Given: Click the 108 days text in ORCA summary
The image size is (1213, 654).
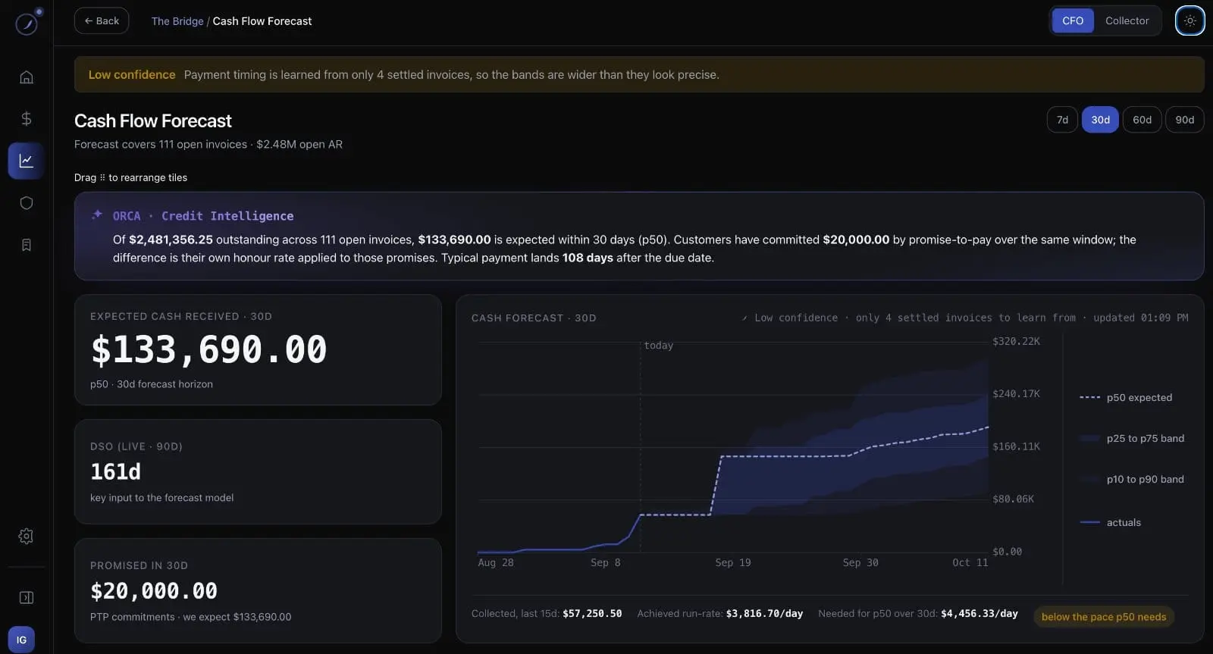Looking at the screenshot, I should [588, 258].
